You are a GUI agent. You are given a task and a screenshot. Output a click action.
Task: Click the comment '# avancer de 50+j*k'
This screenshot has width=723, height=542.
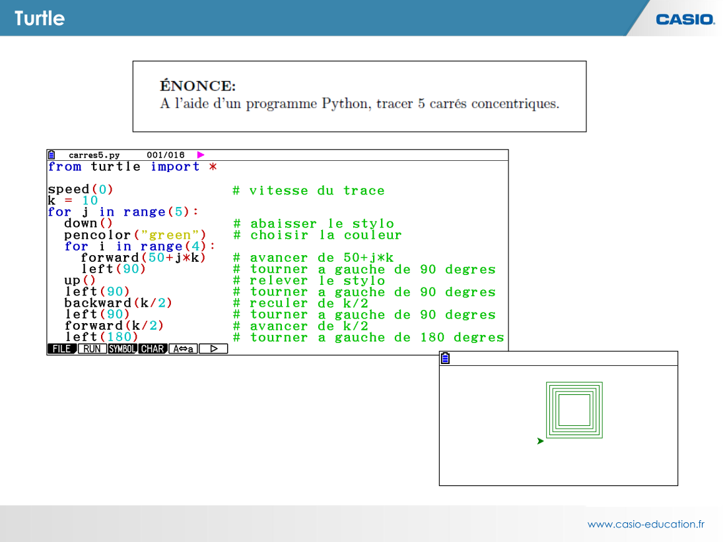pyautogui.click(x=313, y=257)
